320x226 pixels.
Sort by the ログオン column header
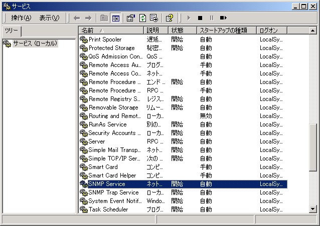point(272,30)
